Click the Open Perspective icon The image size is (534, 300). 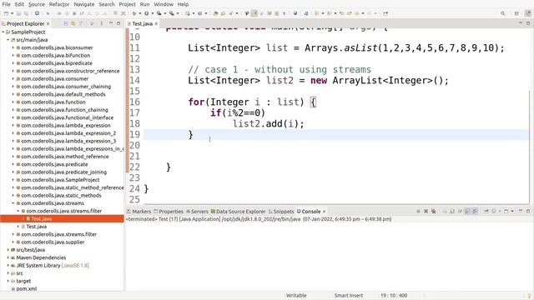516,13
